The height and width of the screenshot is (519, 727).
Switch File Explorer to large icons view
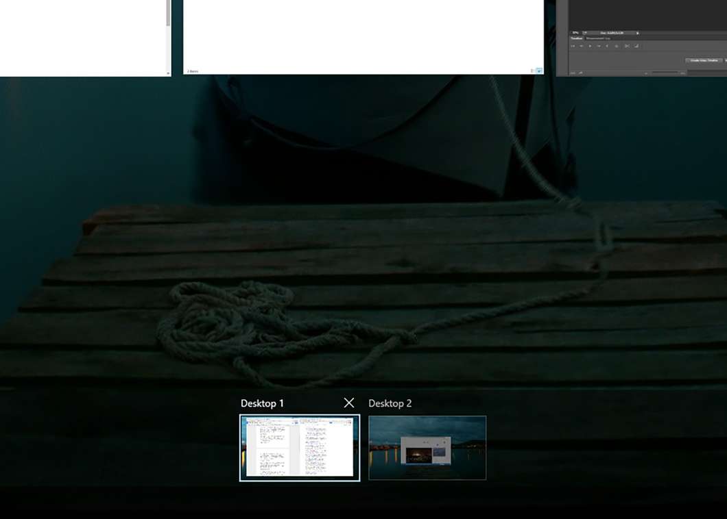tap(539, 71)
